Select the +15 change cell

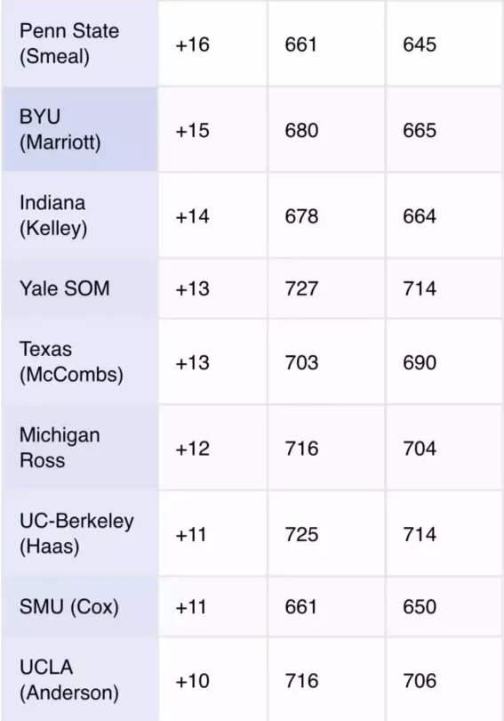coord(213,129)
